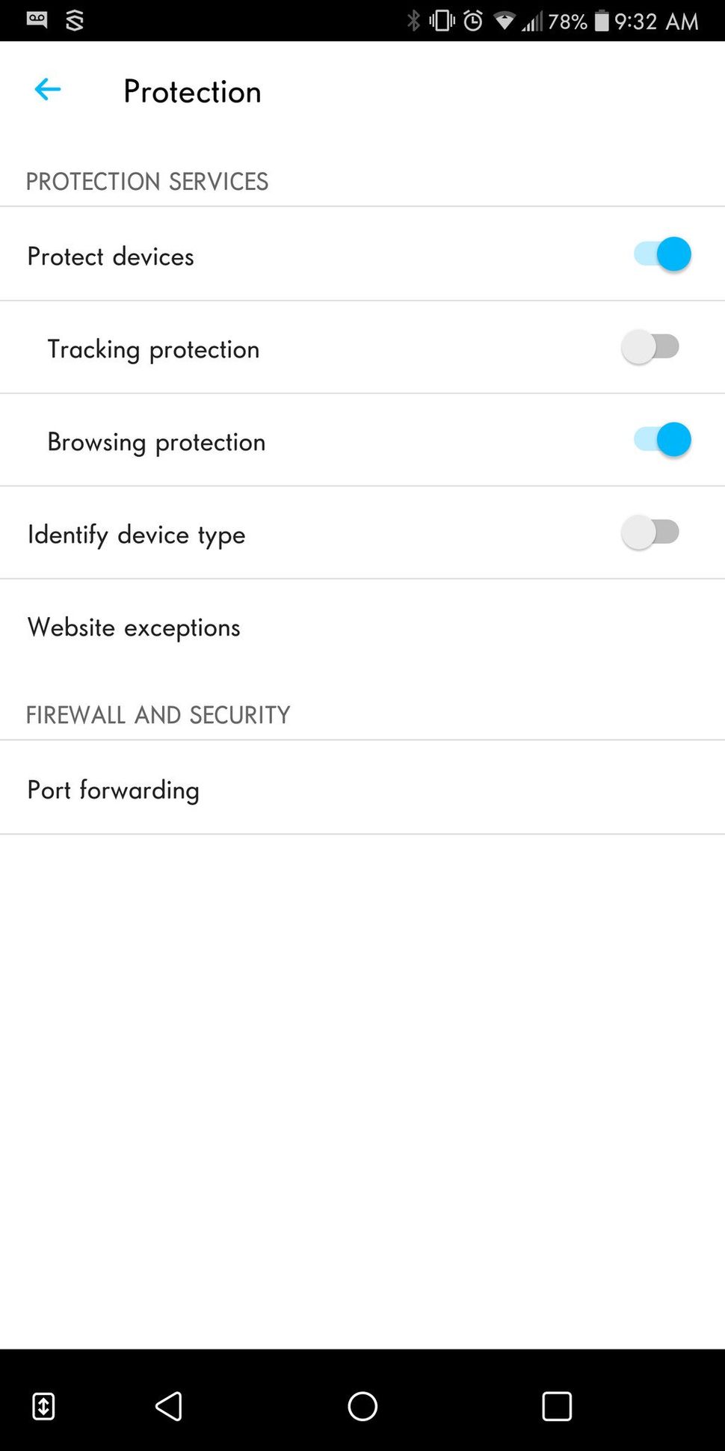725x1451 pixels.
Task: Tap the battery indicator in the status bar
Action: point(602,20)
